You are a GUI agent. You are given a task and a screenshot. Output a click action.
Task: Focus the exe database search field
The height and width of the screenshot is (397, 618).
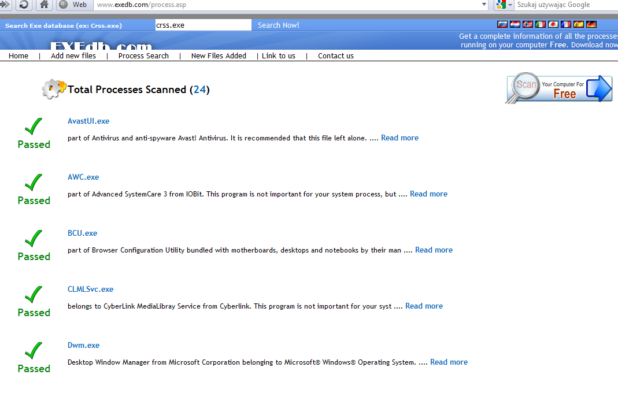(203, 25)
